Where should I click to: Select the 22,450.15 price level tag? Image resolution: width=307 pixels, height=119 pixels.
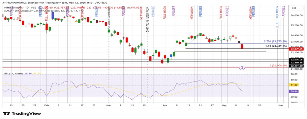click(x=297, y=62)
